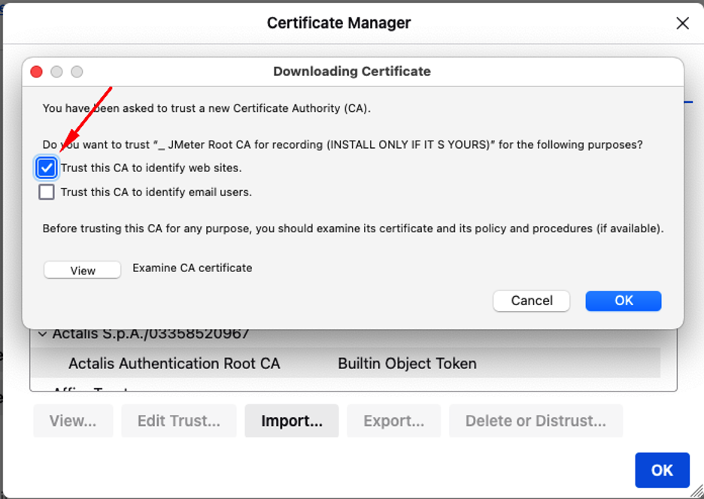This screenshot has height=499, width=704.
Task: Click the Examine CA certificate label
Action: [192, 268]
